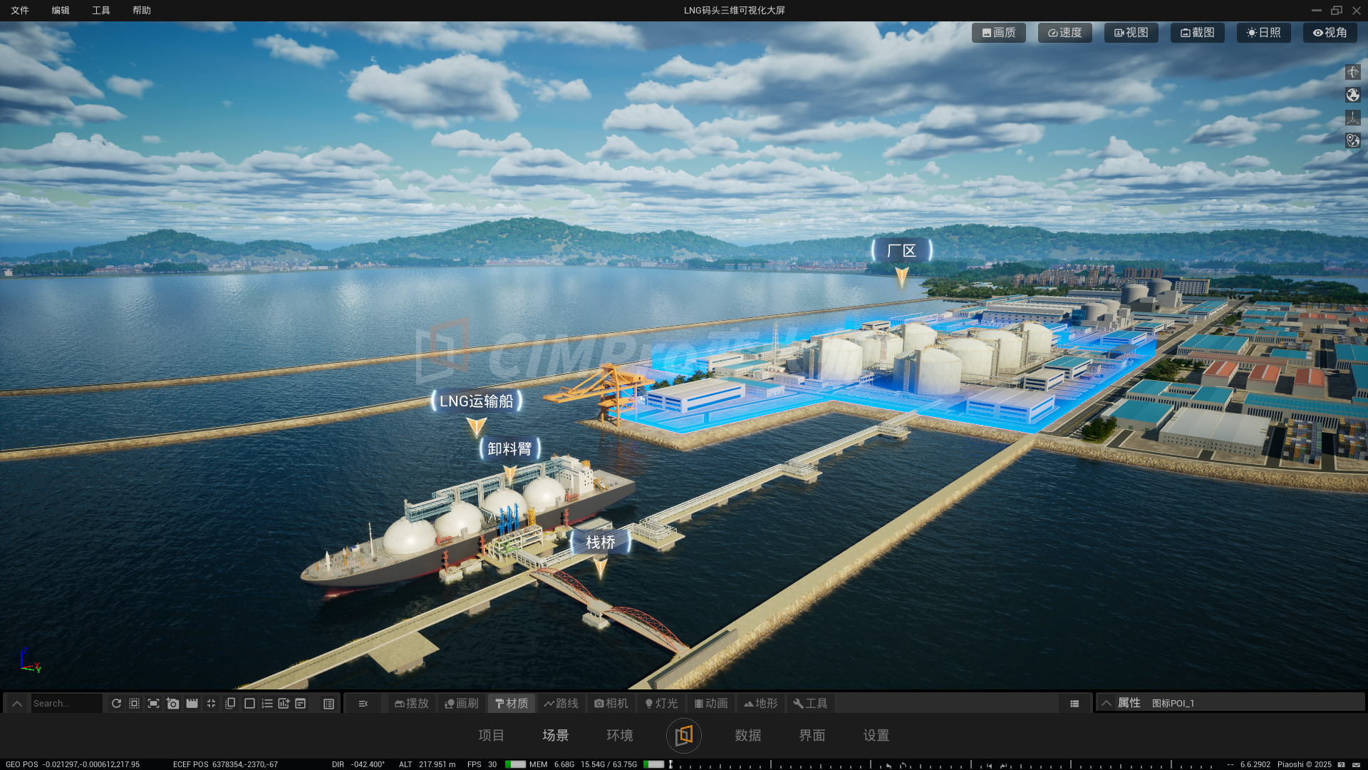Click the refresh icon beside the search box
Image resolution: width=1368 pixels, height=770 pixels.
pyautogui.click(x=116, y=704)
